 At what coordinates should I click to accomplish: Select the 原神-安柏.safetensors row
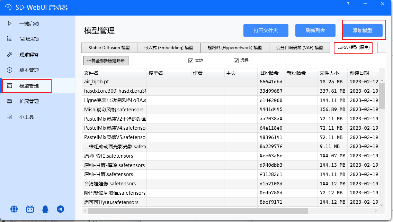(230, 156)
